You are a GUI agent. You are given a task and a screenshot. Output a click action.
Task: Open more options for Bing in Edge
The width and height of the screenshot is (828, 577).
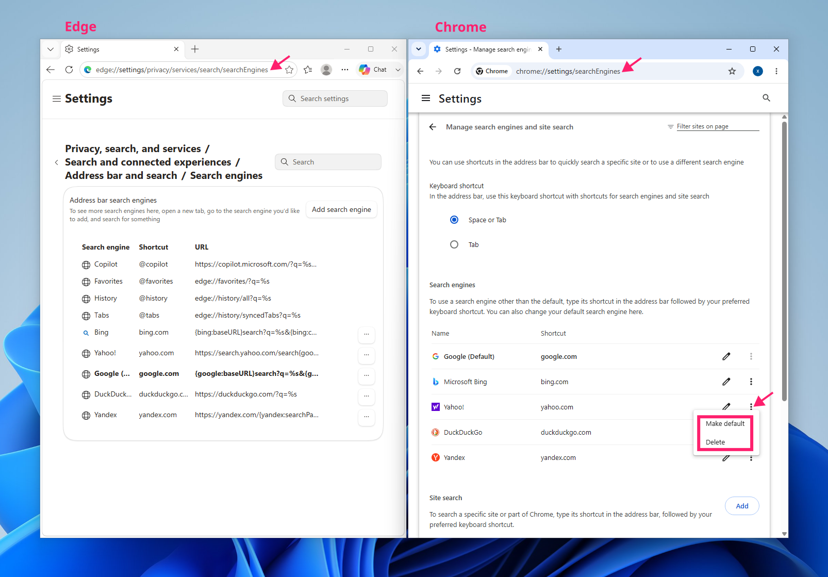click(367, 334)
